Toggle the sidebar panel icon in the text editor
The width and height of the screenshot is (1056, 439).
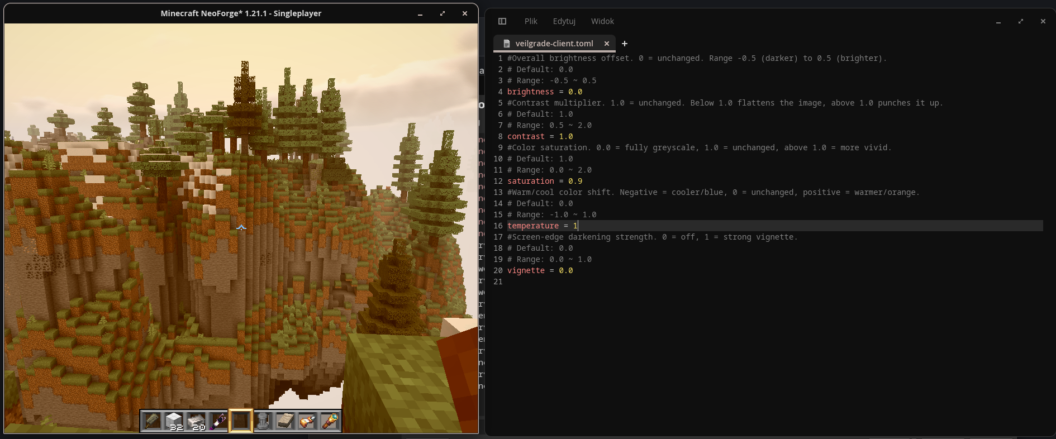point(502,21)
